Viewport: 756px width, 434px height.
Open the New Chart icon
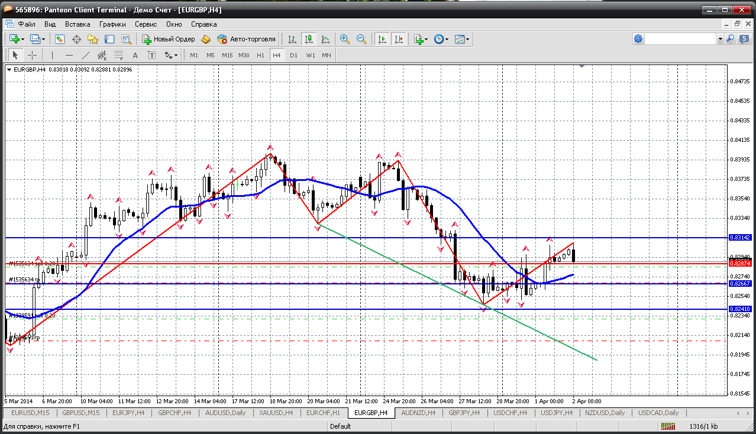14,39
